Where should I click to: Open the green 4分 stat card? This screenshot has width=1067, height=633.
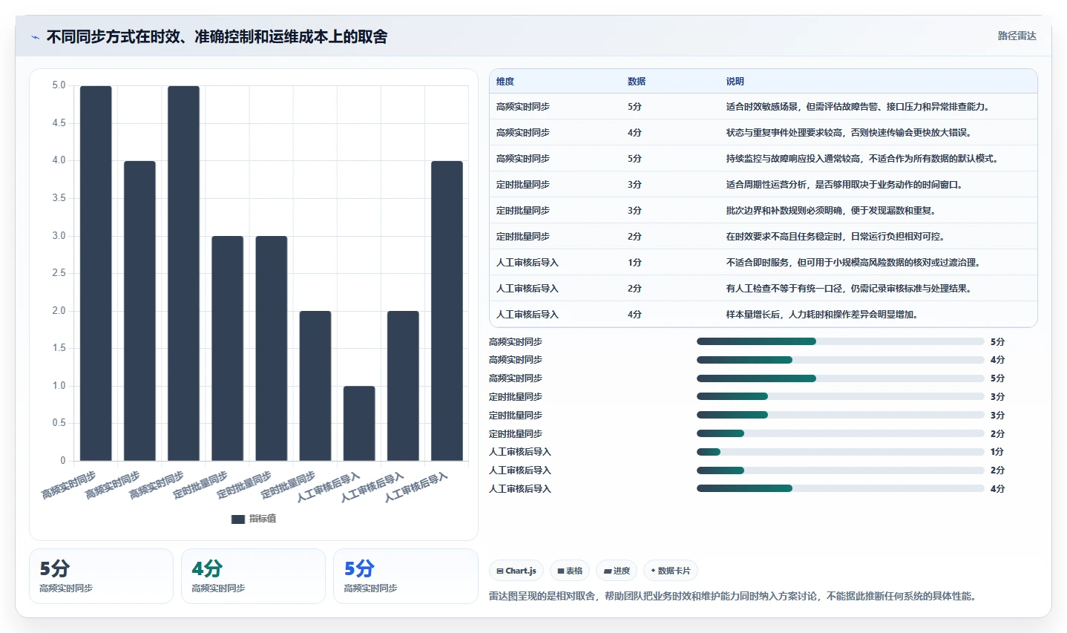coord(253,576)
